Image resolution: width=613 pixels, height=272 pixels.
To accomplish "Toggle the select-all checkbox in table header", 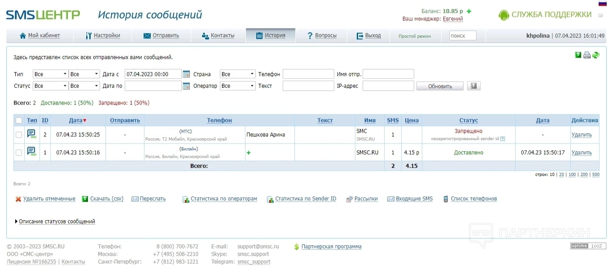I will click(19, 120).
